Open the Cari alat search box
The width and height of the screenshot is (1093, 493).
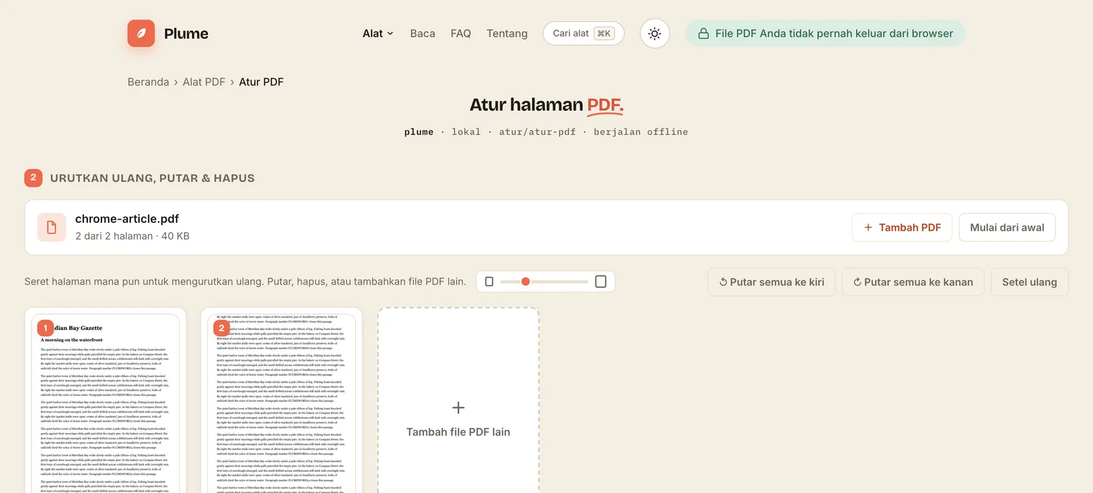(583, 33)
